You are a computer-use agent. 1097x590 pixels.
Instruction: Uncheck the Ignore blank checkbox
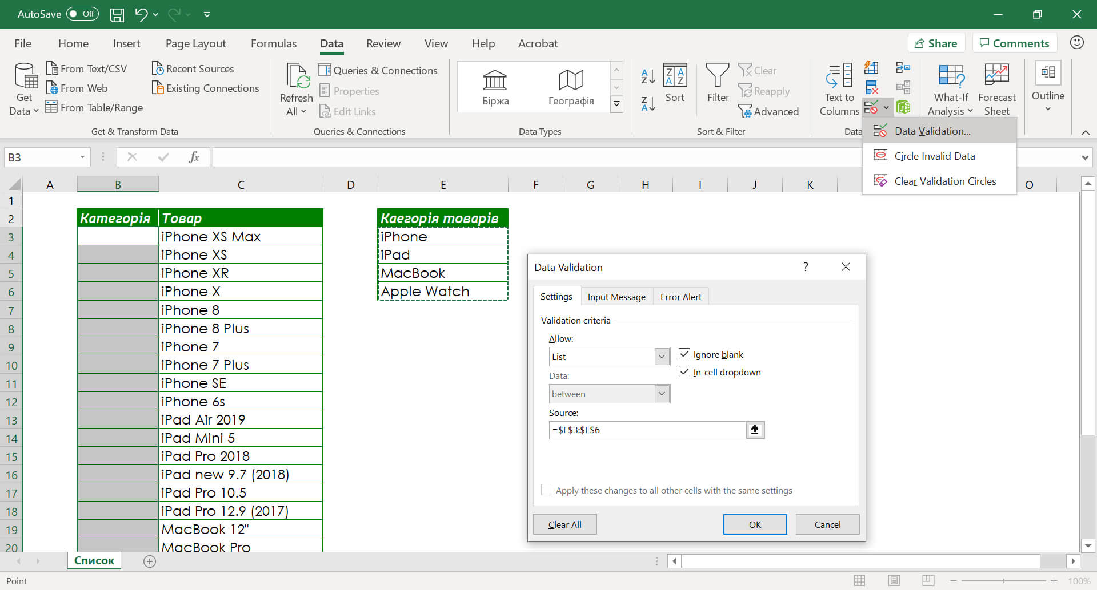tap(684, 354)
